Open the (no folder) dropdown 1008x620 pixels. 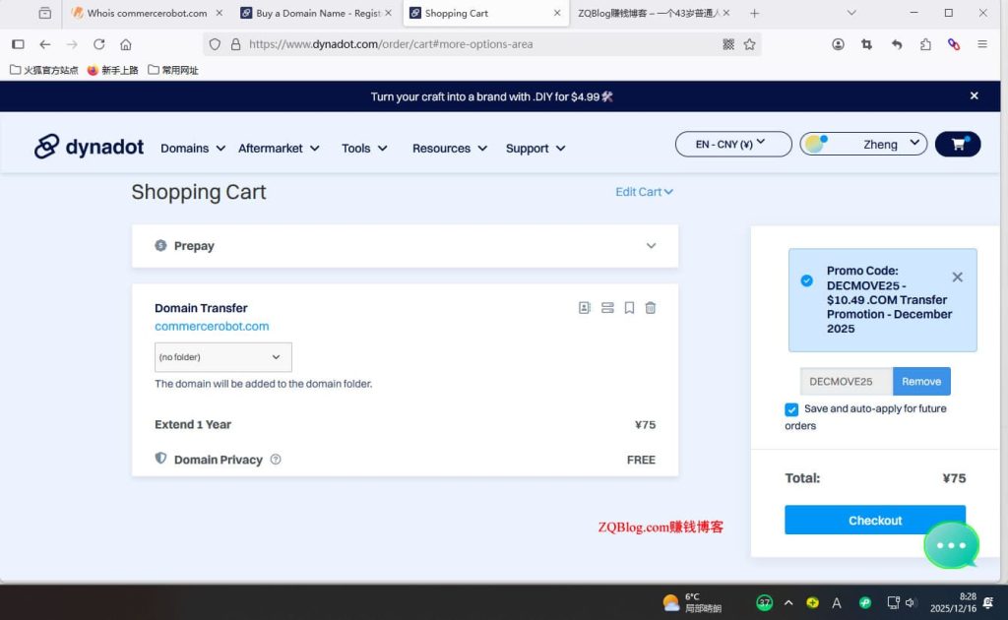(223, 357)
